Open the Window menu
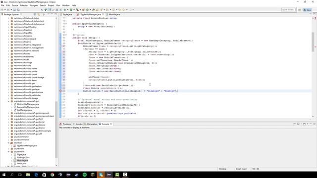The image size is (317, 178). click(x=66, y=5)
